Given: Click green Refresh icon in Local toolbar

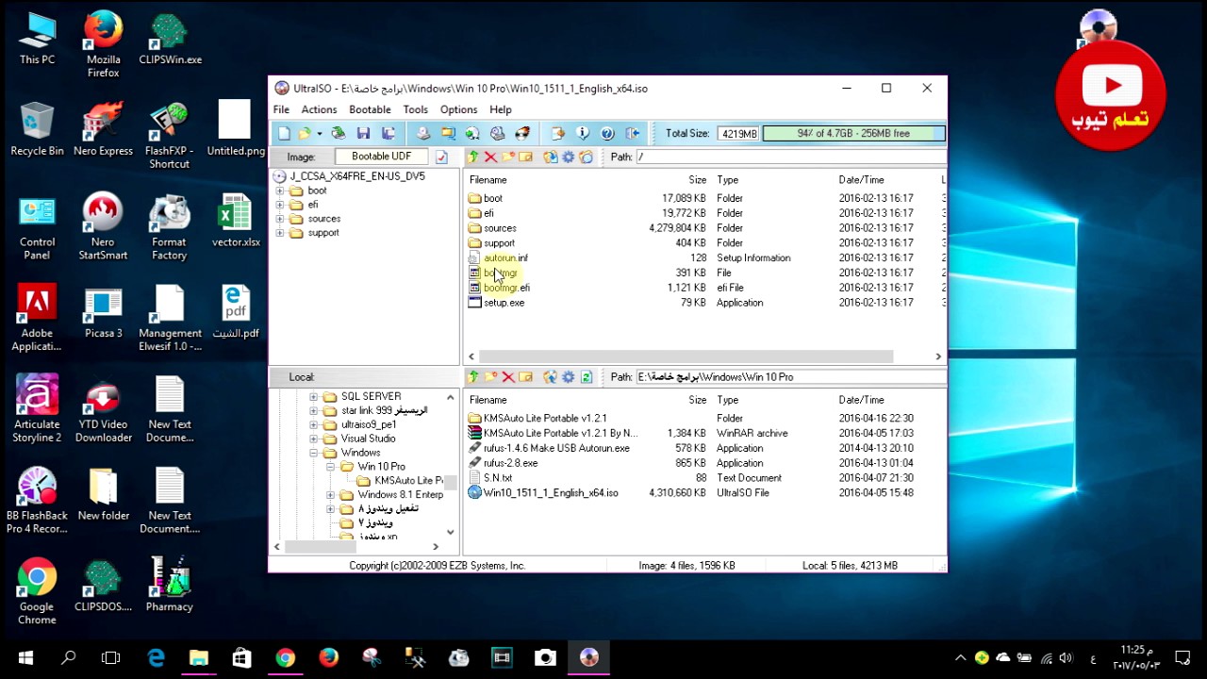Looking at the screenshot, I should click(587, 377).
